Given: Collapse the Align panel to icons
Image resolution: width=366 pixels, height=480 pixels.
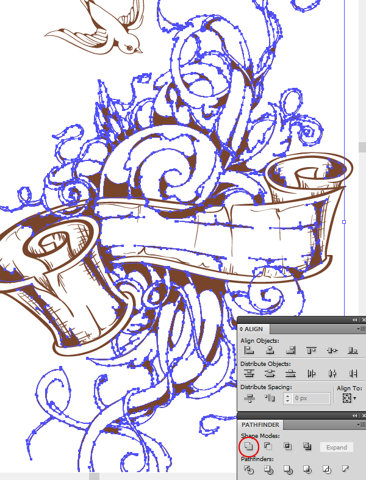Looking at the screenshot, I should pos(354,320).
